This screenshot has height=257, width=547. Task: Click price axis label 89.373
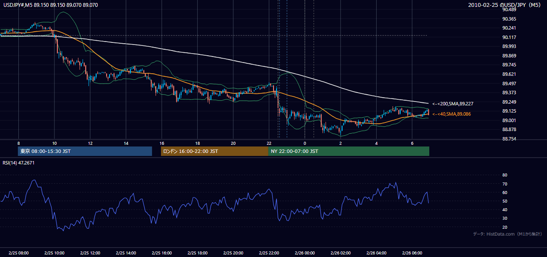point(509,93)
